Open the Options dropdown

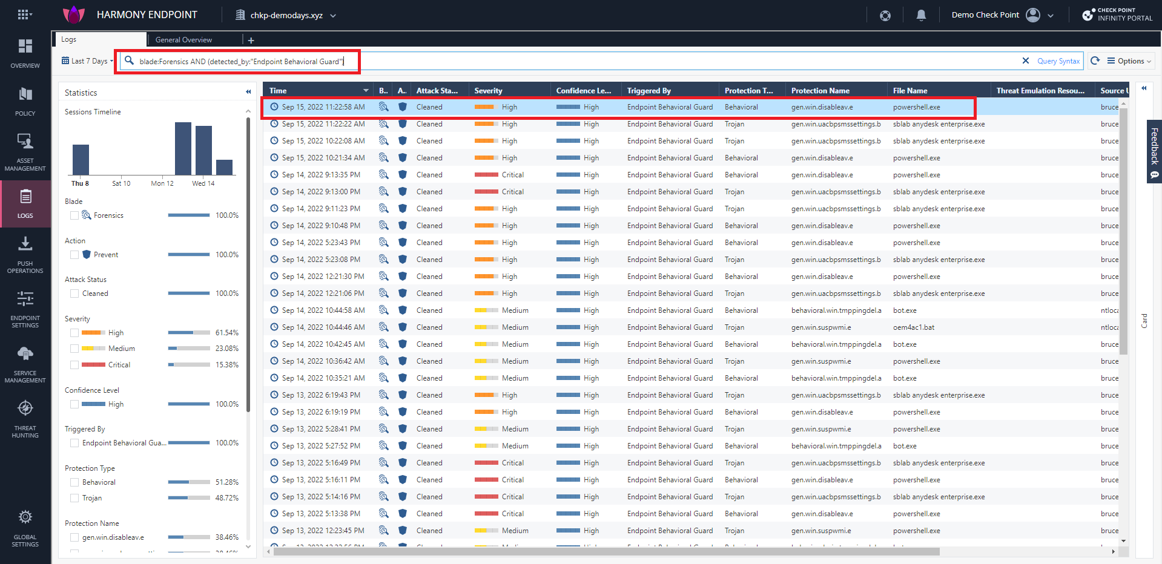click(1129, 61)
